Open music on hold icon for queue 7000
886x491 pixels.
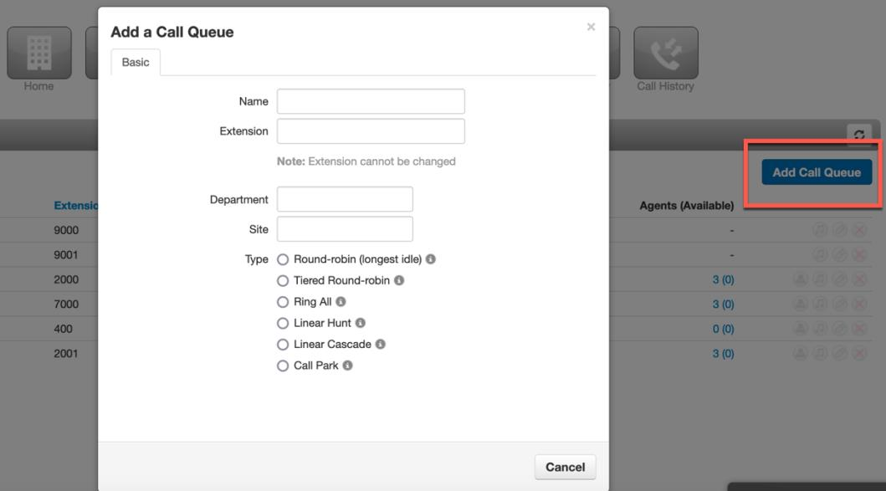pyautogui.click(x=820, y=304)
